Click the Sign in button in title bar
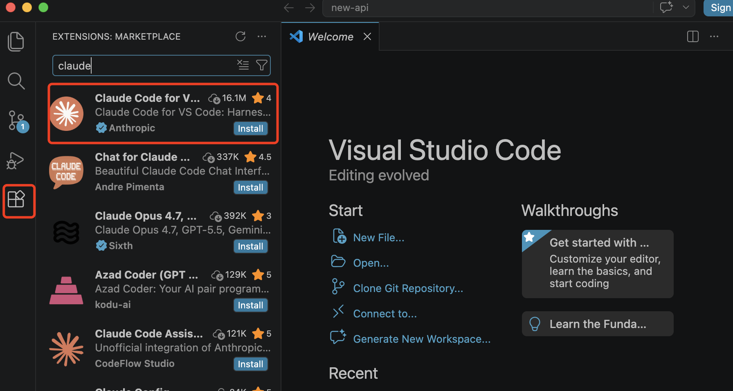733x391 pixels. (719, 8)
